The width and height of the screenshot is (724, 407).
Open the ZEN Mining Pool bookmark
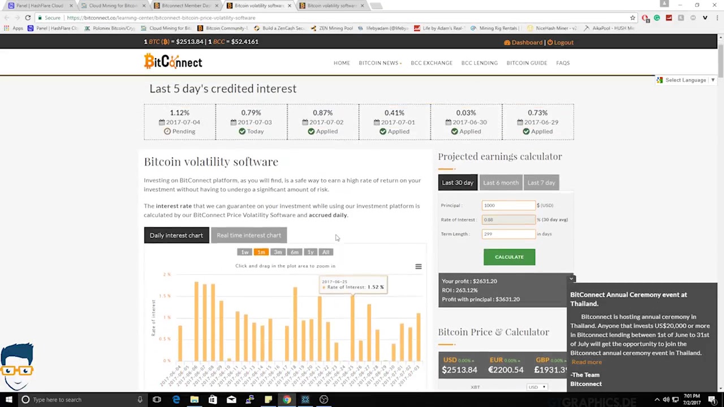coord(332,28)
